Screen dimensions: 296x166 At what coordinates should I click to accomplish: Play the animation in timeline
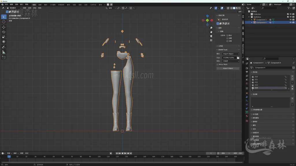(x=125, y=153)
